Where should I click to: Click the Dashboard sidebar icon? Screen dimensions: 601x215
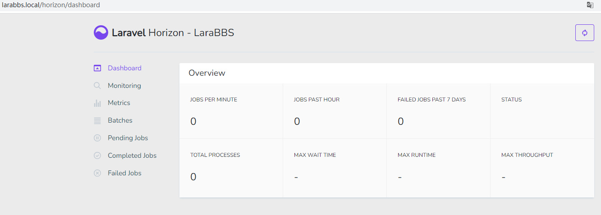pos(97,68)
